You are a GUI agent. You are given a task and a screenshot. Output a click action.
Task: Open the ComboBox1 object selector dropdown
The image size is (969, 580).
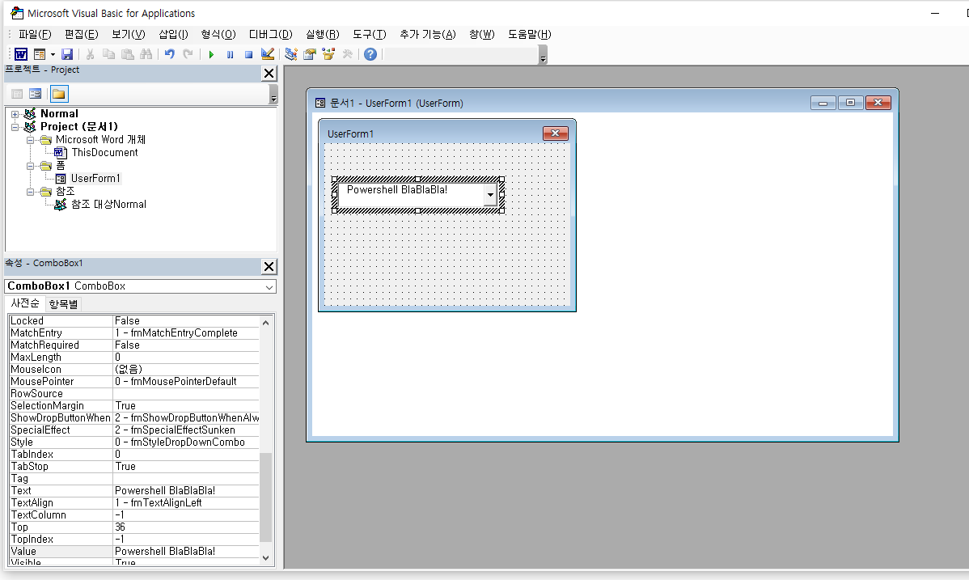click(x=269, y=287)
